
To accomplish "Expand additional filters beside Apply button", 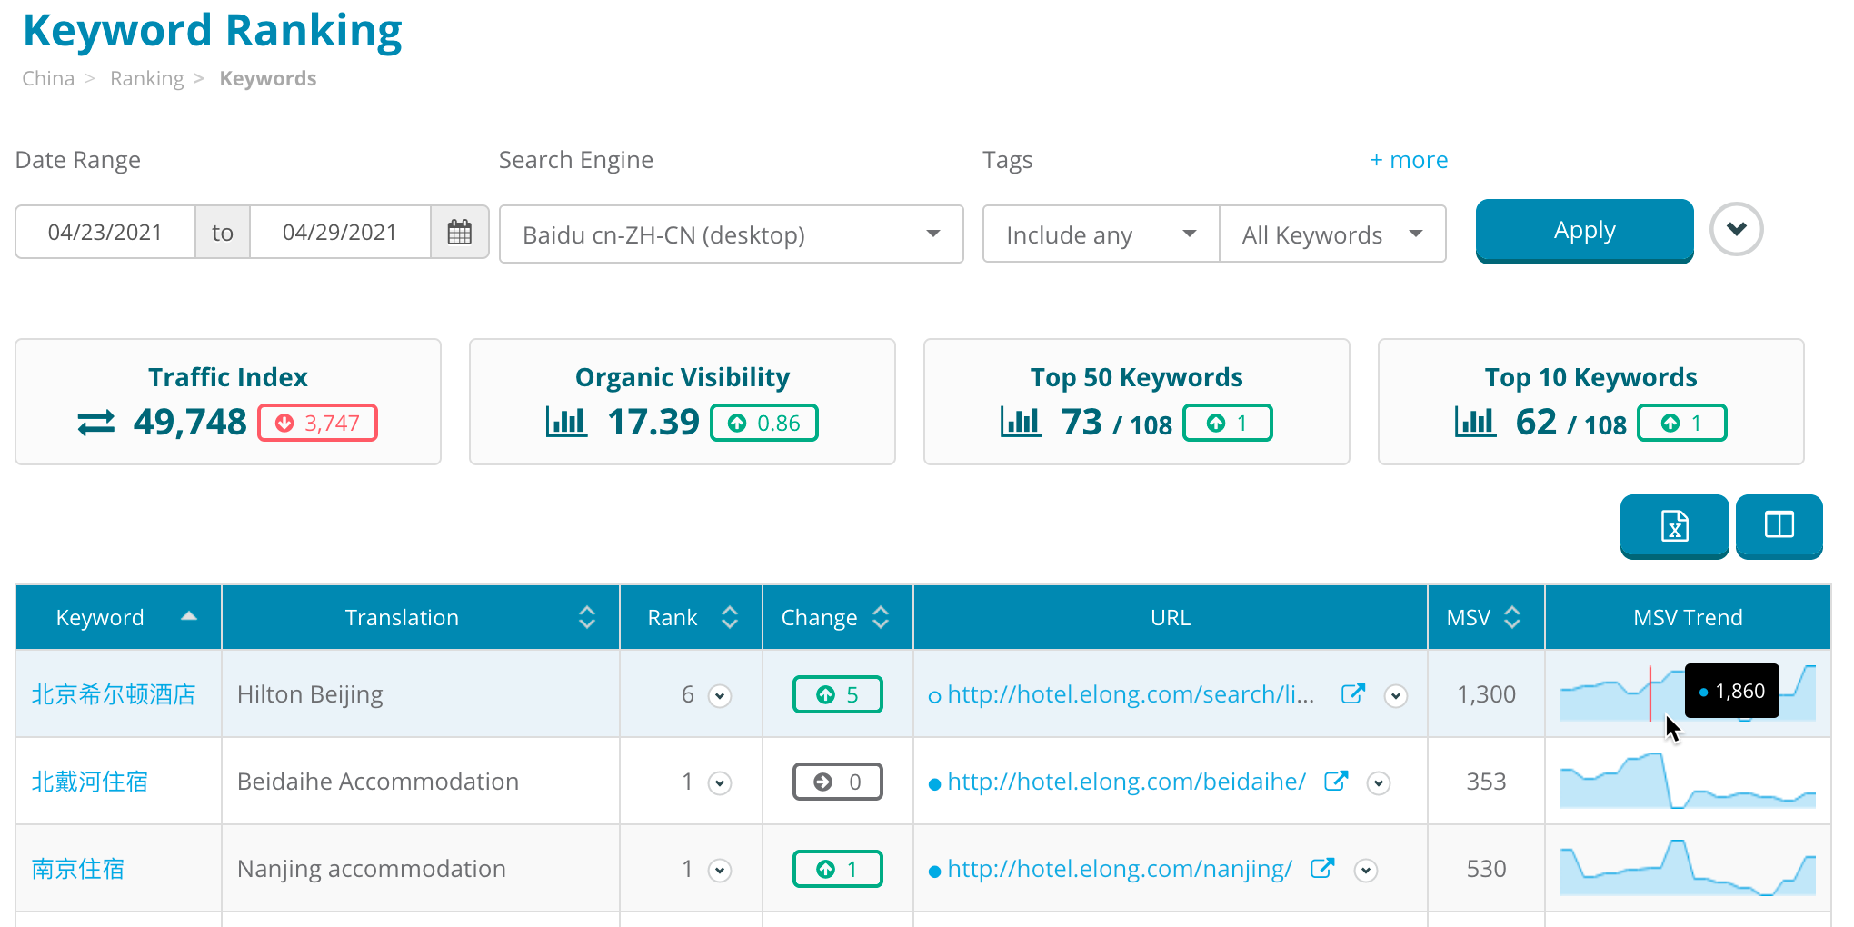I will tap(1736, 230).
